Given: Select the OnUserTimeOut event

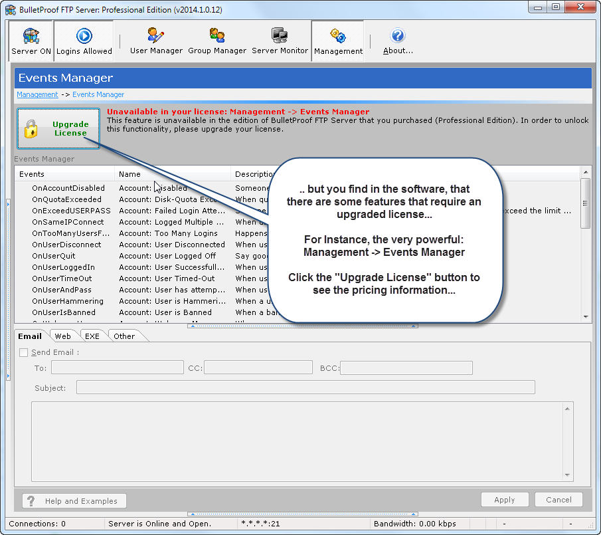Looking at the screenshot, I should [x=62, y=278].
